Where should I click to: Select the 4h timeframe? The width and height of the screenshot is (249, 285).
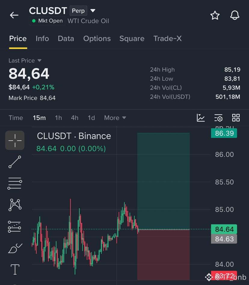point(75,118)
